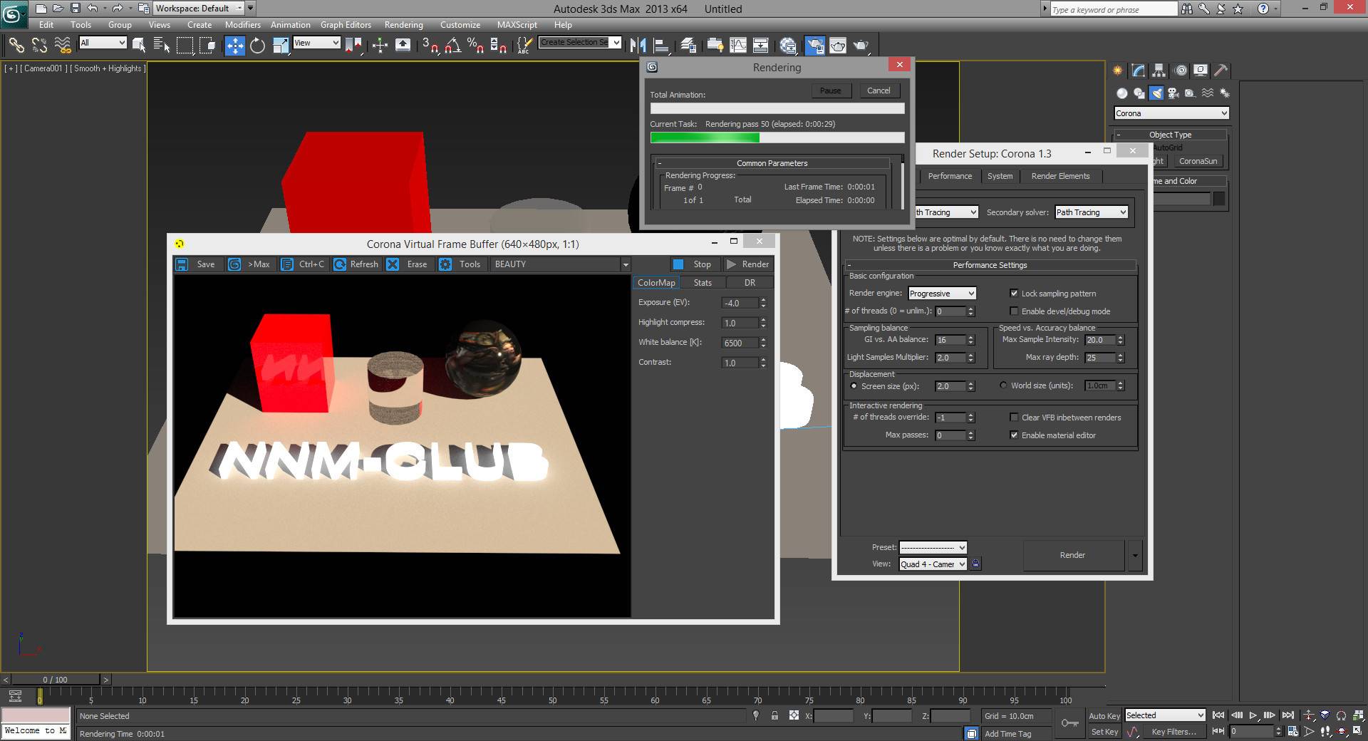Image resolution: width=1368 pixels, height=741 pixels.
Task: Click the CoronaSun object type button
Action: (1198, 161)
